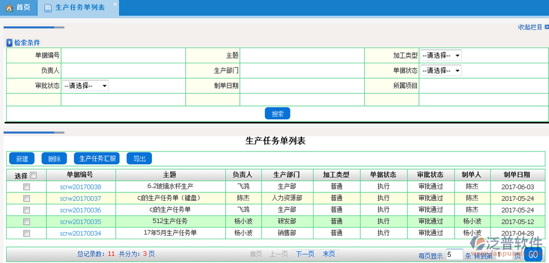Open 生产任务汇报 report

98,159
